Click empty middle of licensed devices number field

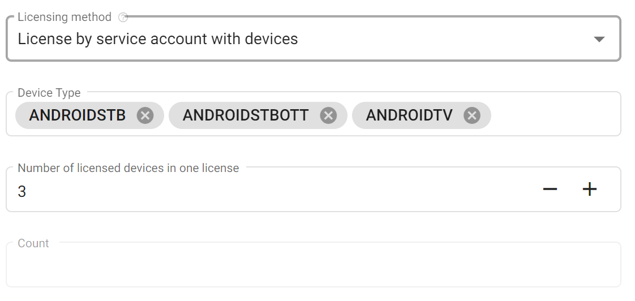point(284,191)
